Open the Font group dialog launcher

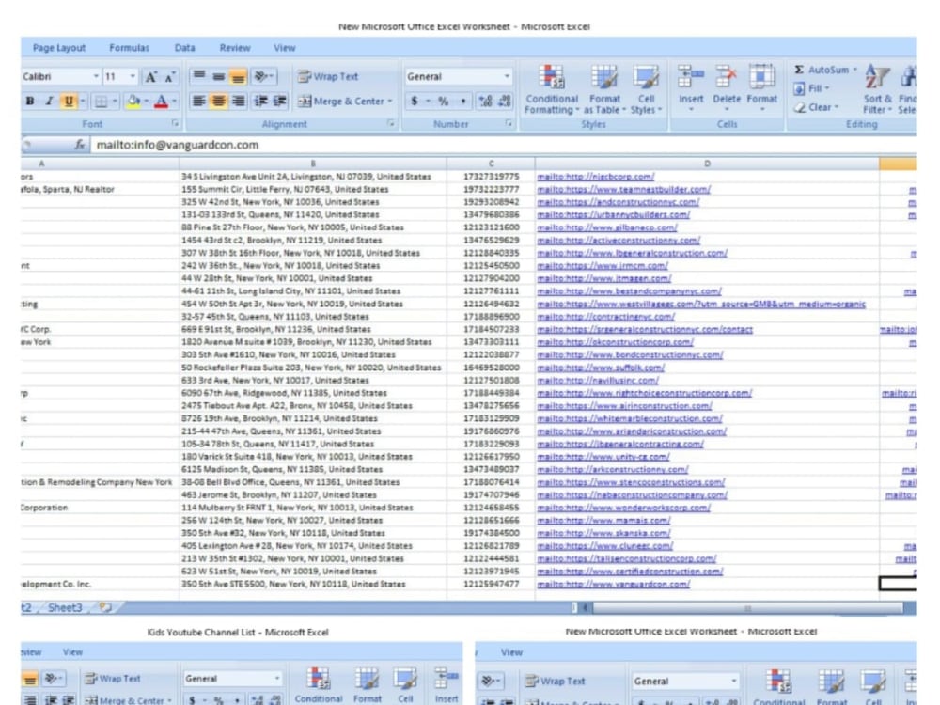pyautogui.click(x=176, y=123)
